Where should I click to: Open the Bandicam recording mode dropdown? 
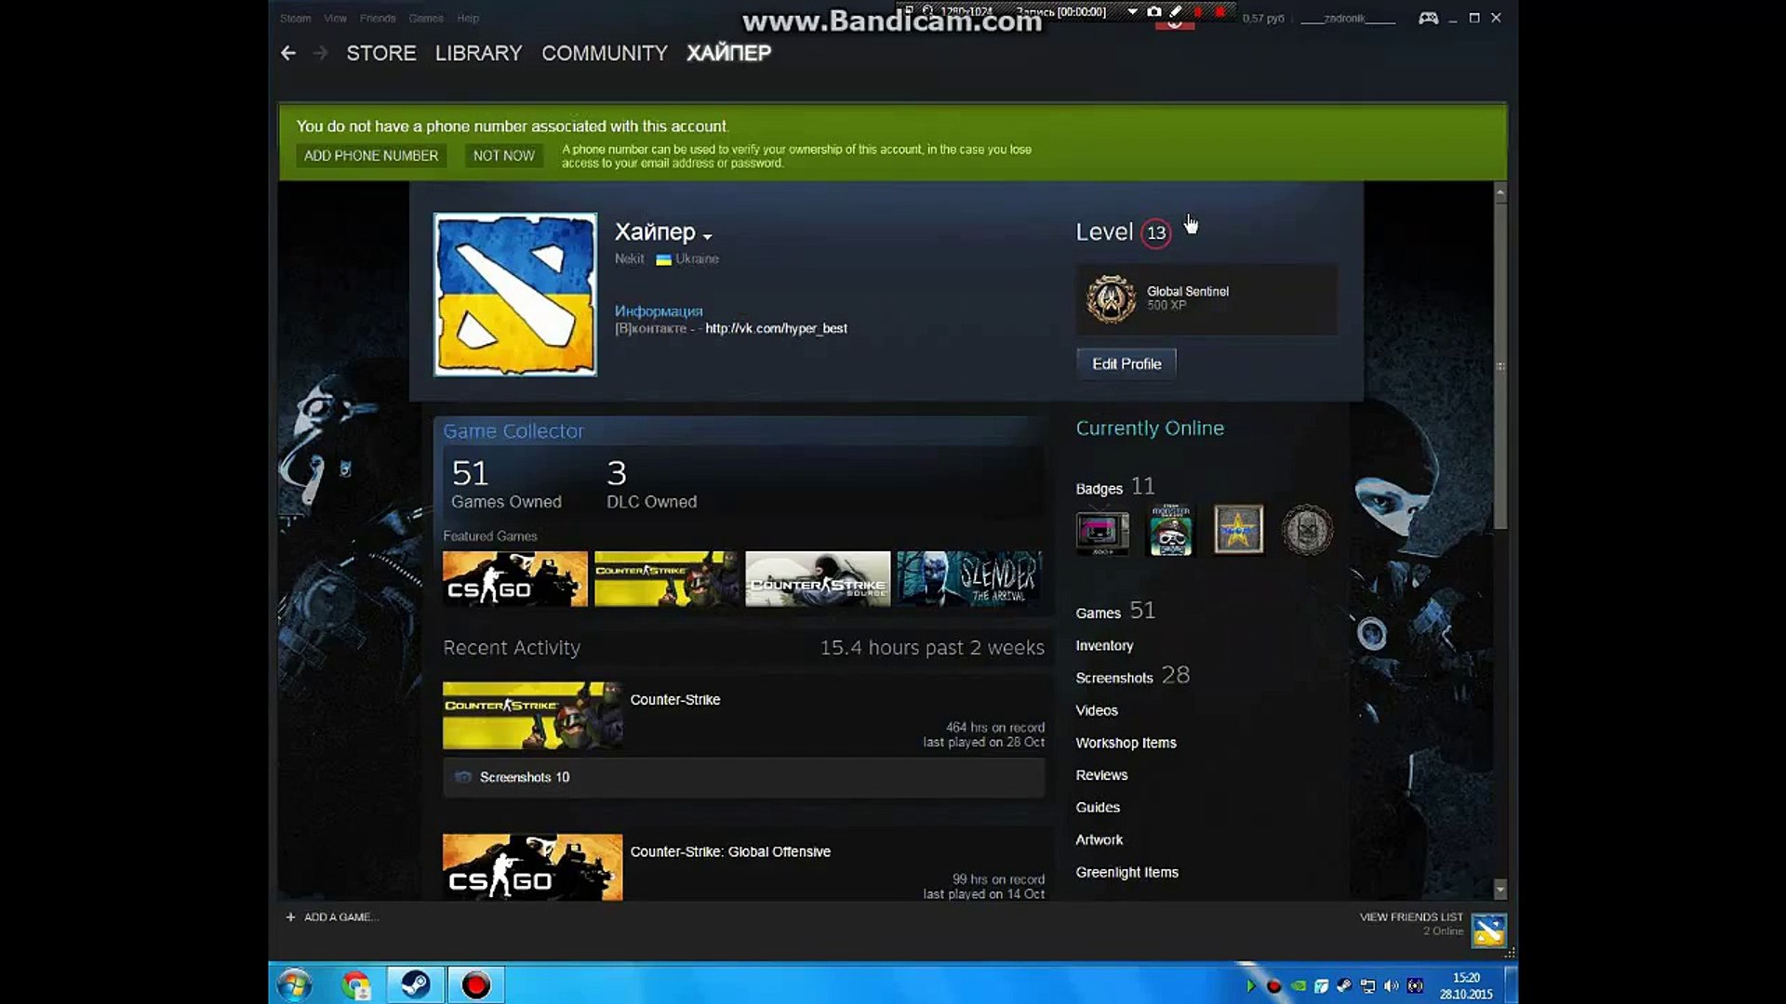(x=1132, y=13)
